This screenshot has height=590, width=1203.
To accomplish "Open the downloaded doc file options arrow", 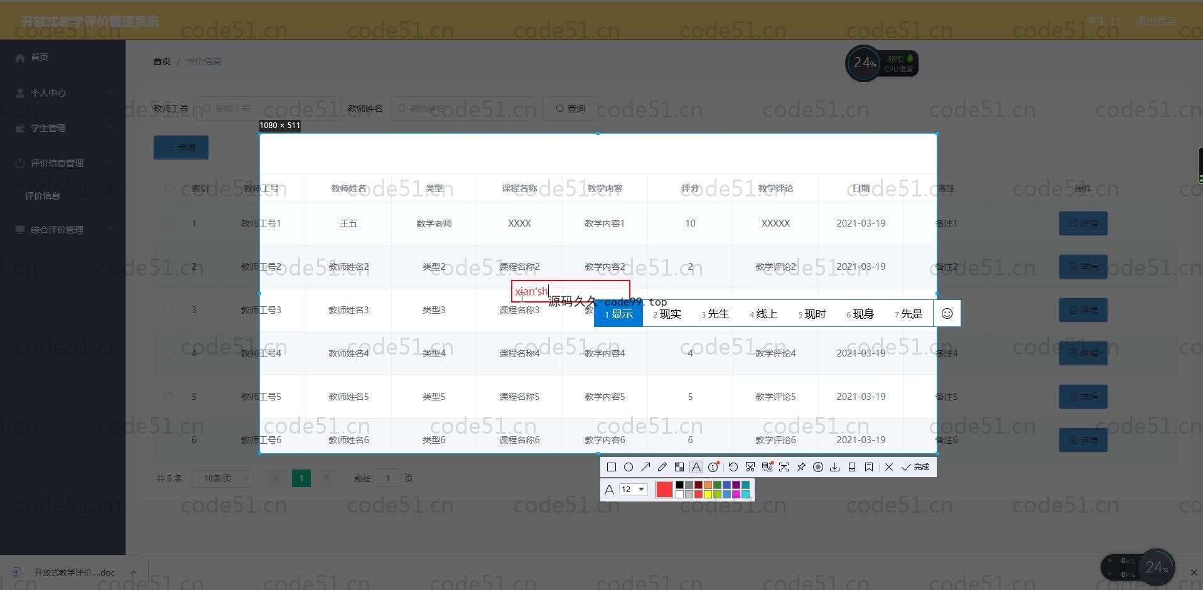I will [x=134, y=572].
